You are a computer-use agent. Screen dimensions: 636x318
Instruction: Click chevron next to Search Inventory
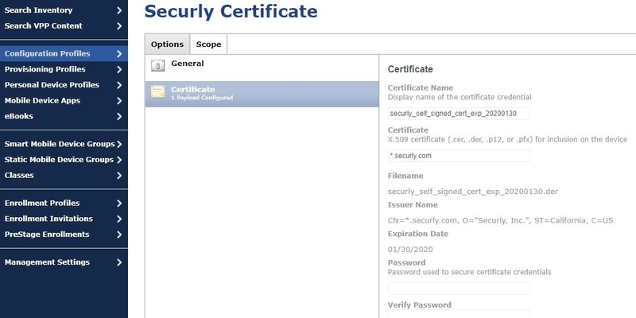click(x=119, y=10)
